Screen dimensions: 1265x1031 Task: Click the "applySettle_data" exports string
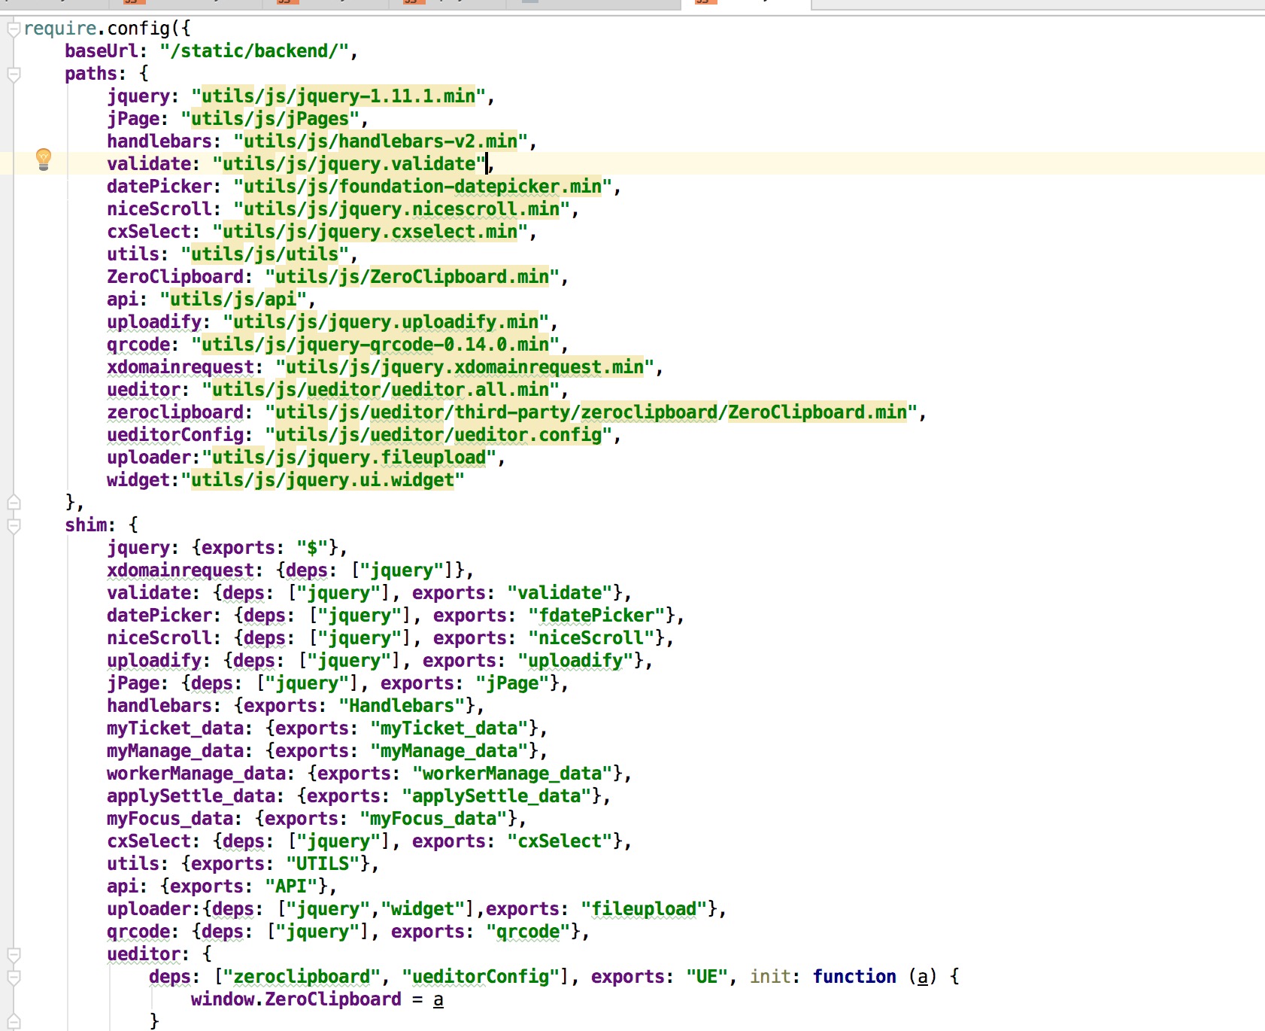pos(496,796)
